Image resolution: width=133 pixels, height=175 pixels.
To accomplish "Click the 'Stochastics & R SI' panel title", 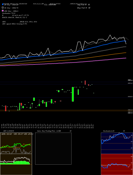I will 114,131.
